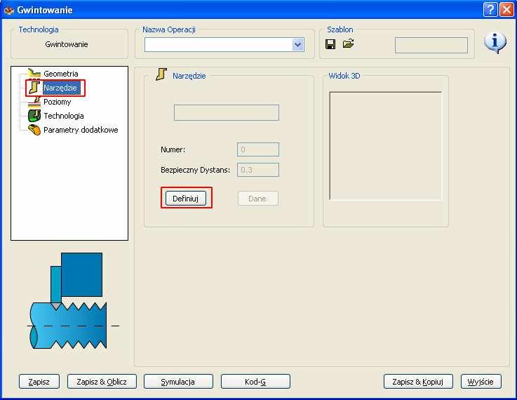Click the Narzędzie panel header icon
Image resolution: width=517 pixels, height=400 pixels.
pos(161,74)
